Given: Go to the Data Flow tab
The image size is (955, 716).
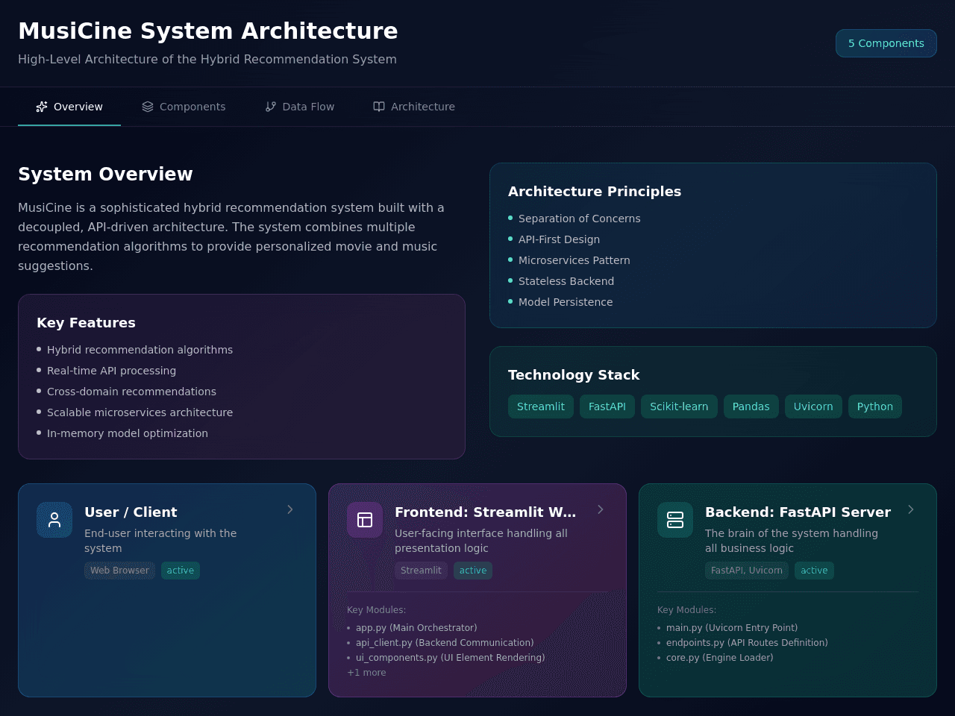Looking at the screenshot, I should [300, 107].
